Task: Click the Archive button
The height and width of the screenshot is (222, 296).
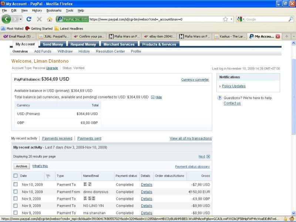Action: 21,166
